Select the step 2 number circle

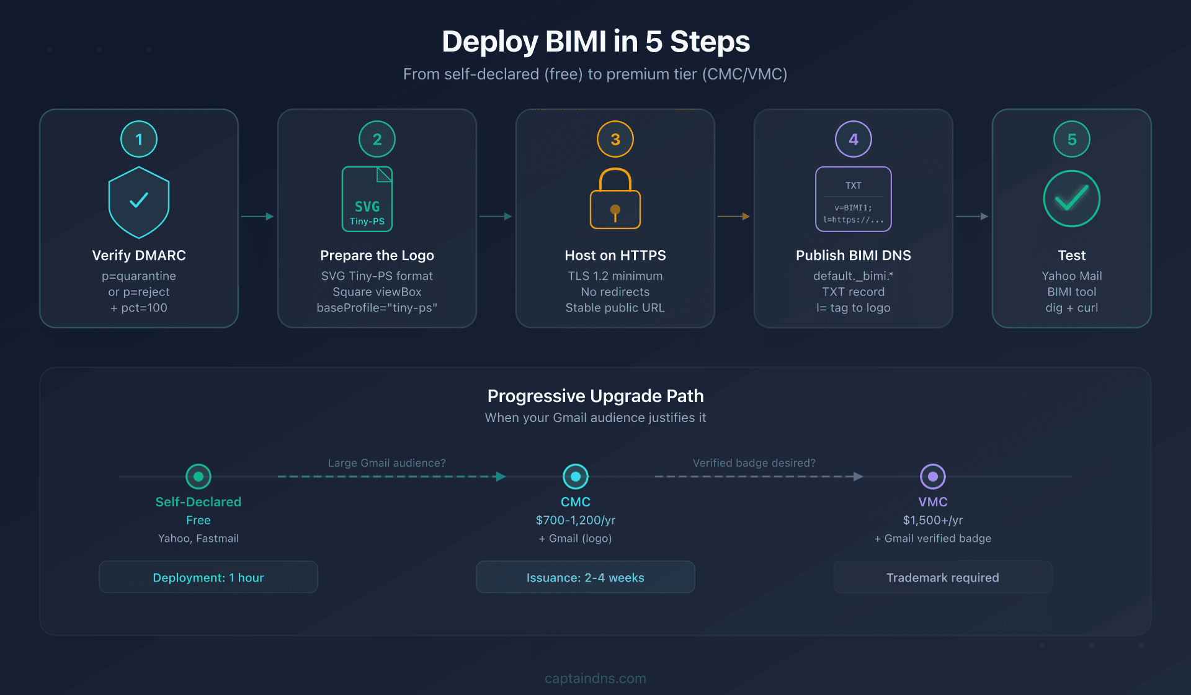[x=377, y=139]
